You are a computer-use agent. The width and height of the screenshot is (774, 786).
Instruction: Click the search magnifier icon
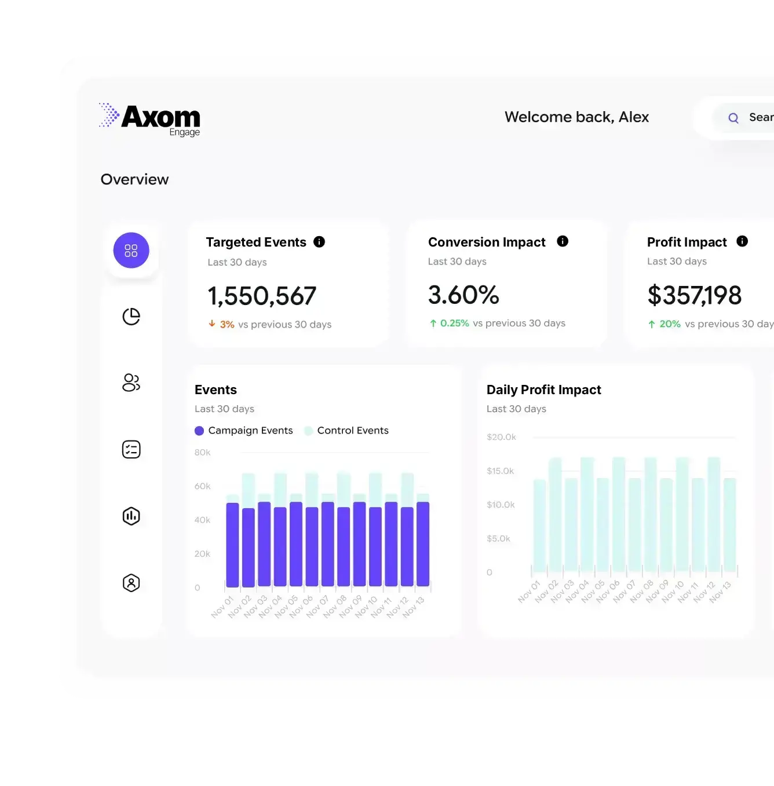tap(733, 118)
